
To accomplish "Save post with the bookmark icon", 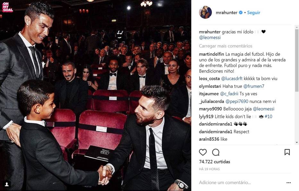I will [287, 152].
